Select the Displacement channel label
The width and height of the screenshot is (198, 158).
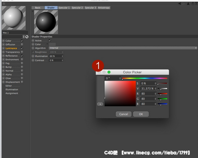coord(12,82)
